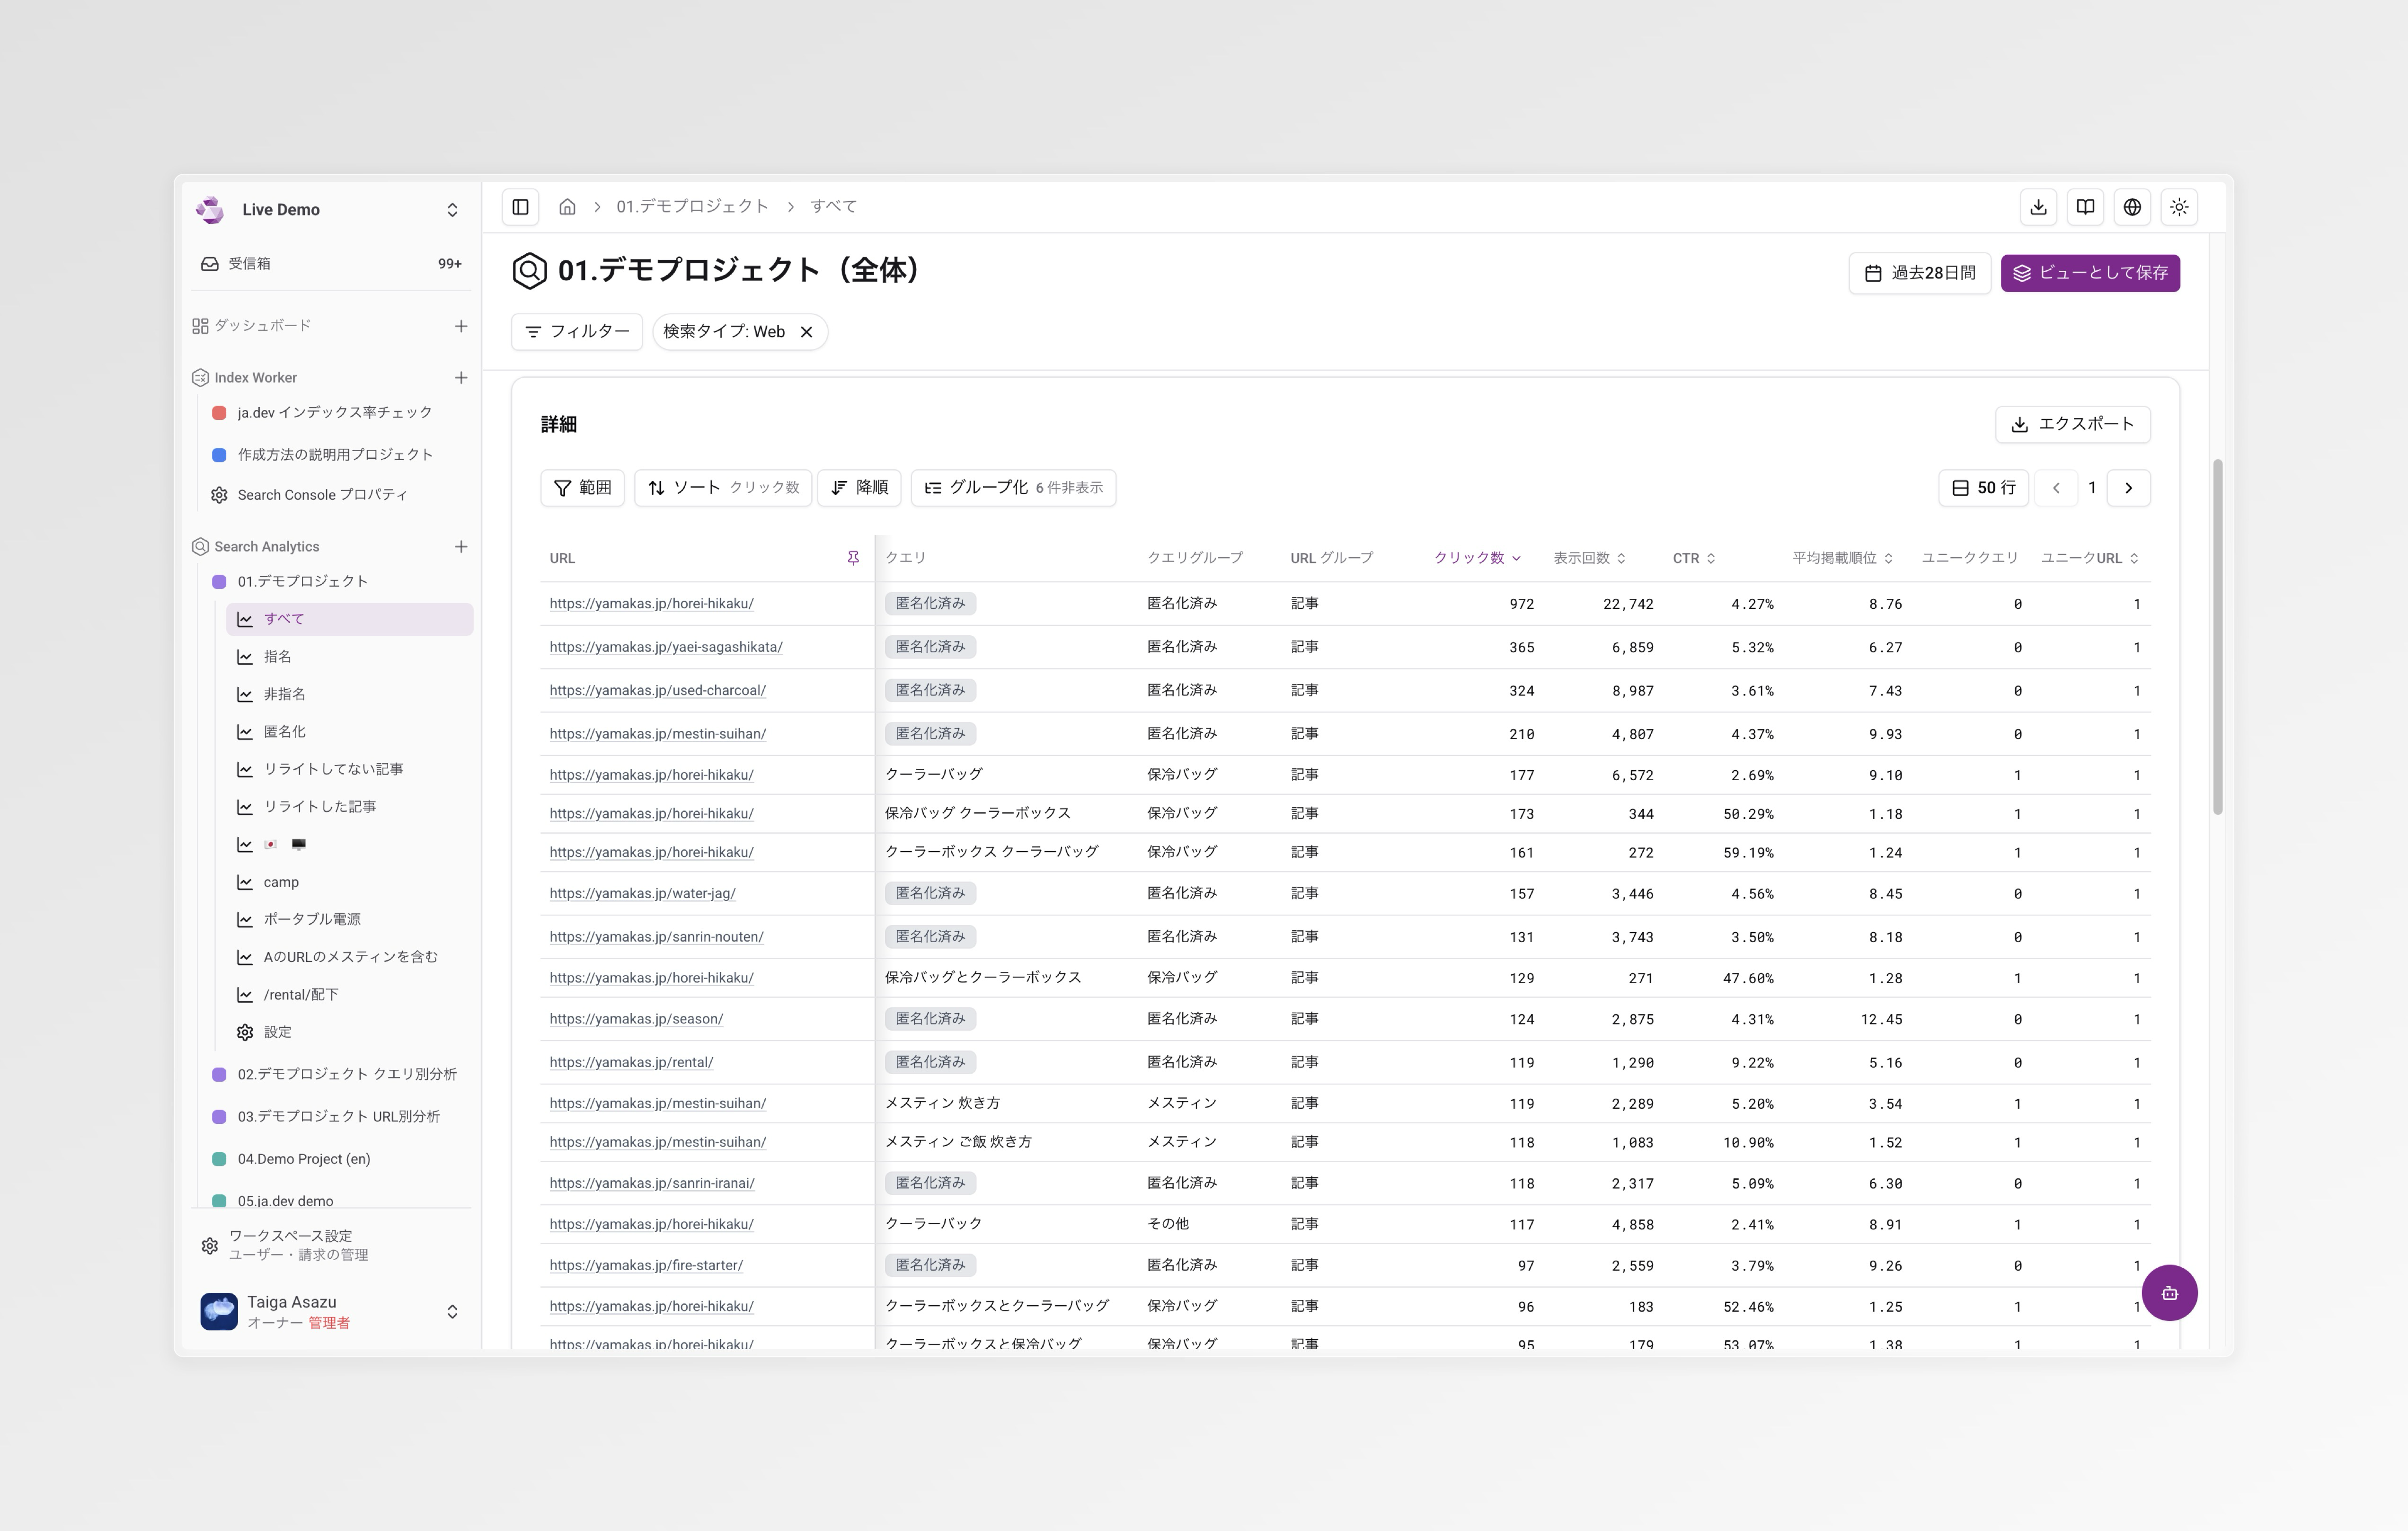The width and height of the screenshot is (2408, 1531).
Task: Click the pin icon in URL column
Action: coord(853,558)
